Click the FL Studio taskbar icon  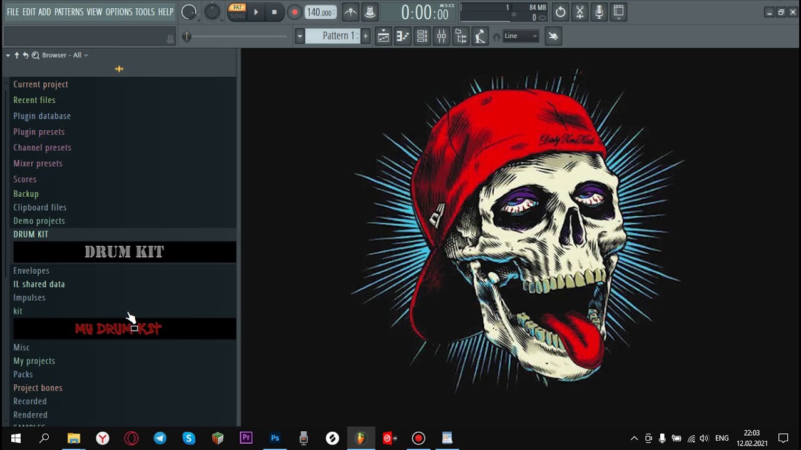tap(360, 438)
